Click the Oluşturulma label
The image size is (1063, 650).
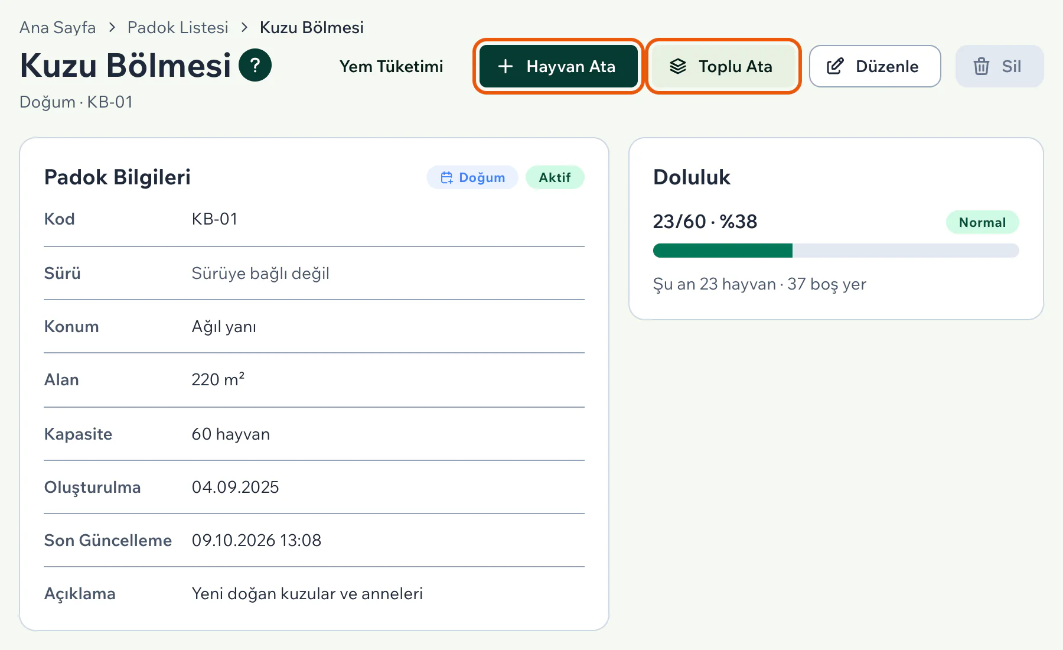(93, 487)
